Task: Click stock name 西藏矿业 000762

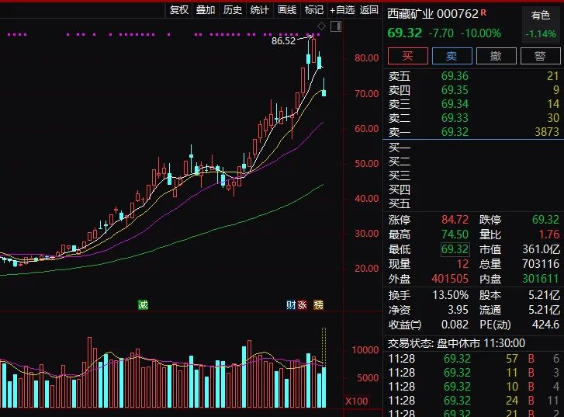Action: [433, 14]
